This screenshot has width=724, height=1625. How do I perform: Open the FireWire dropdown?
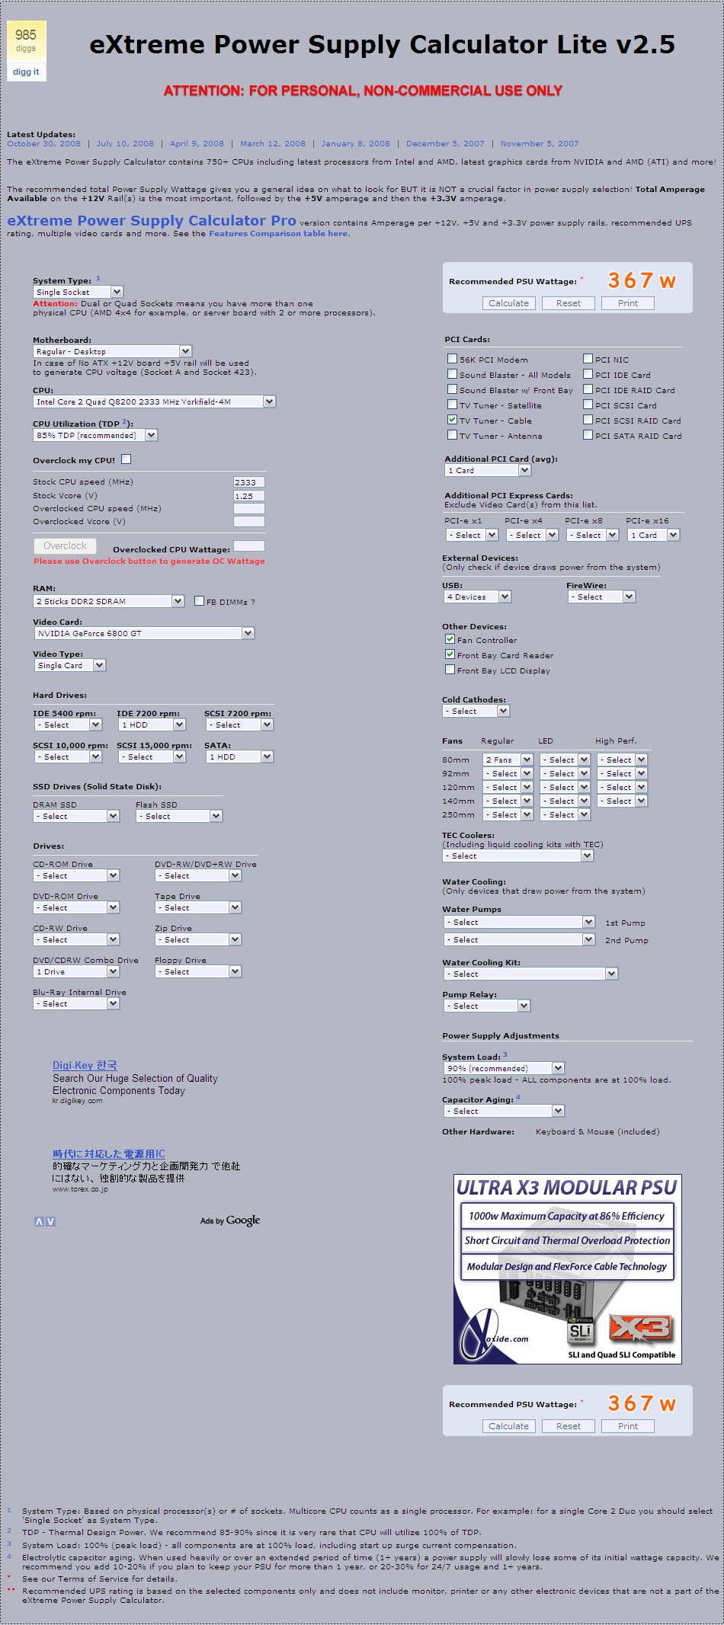pyautogui.click(x=601, y=597)
